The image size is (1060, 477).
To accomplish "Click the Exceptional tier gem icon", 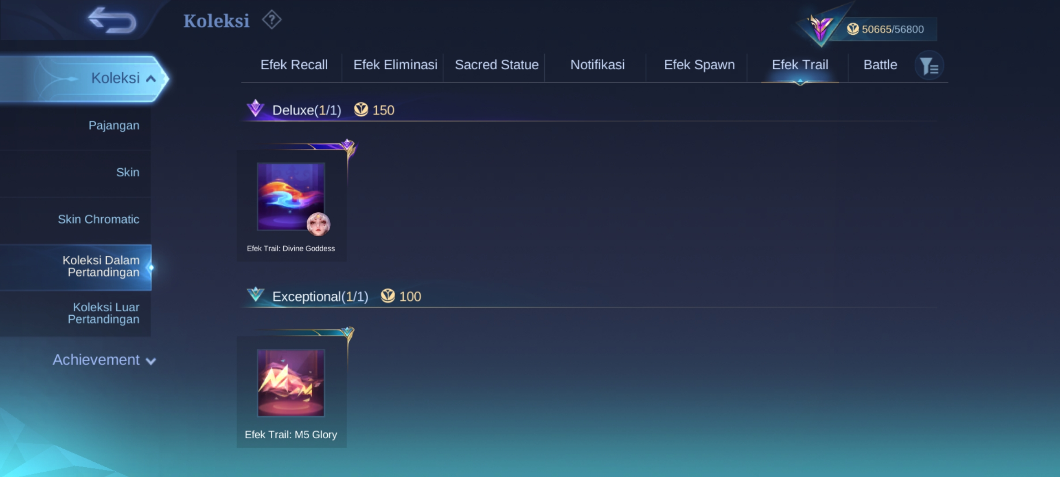I will (255, 295).
